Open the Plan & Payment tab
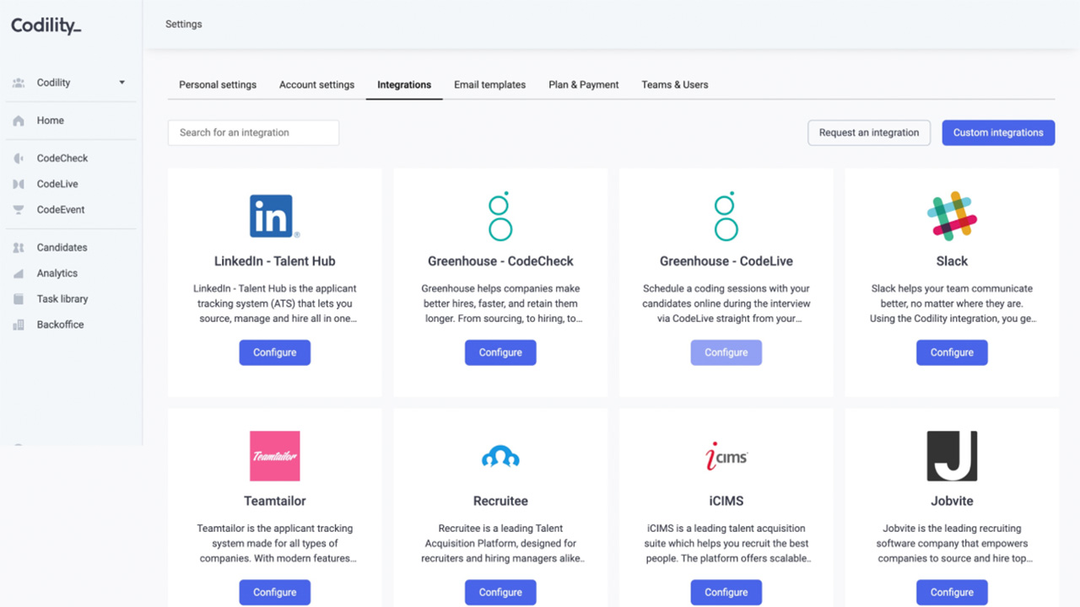Screen dimensions: 1080x607 tap(584, 84)
